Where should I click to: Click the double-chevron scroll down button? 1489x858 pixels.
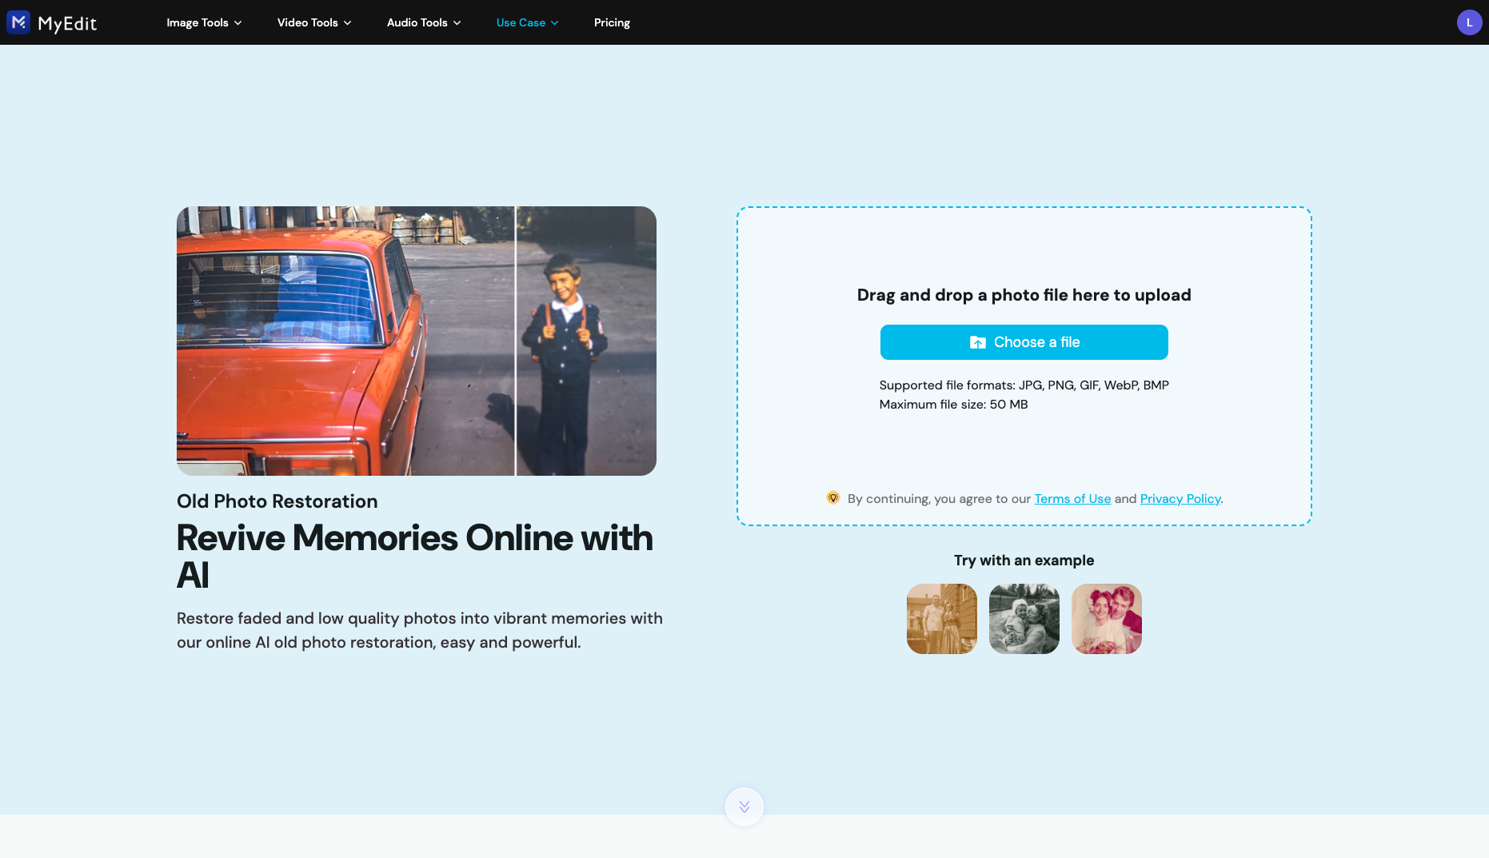[x=744, y=807]
